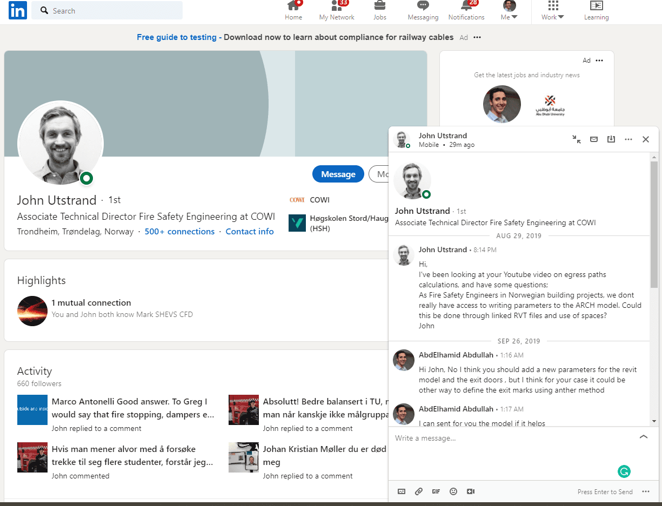This screenshot has height=506, width=662.
Task: Open the emoji smiley picker
Action: pos(453,491)
